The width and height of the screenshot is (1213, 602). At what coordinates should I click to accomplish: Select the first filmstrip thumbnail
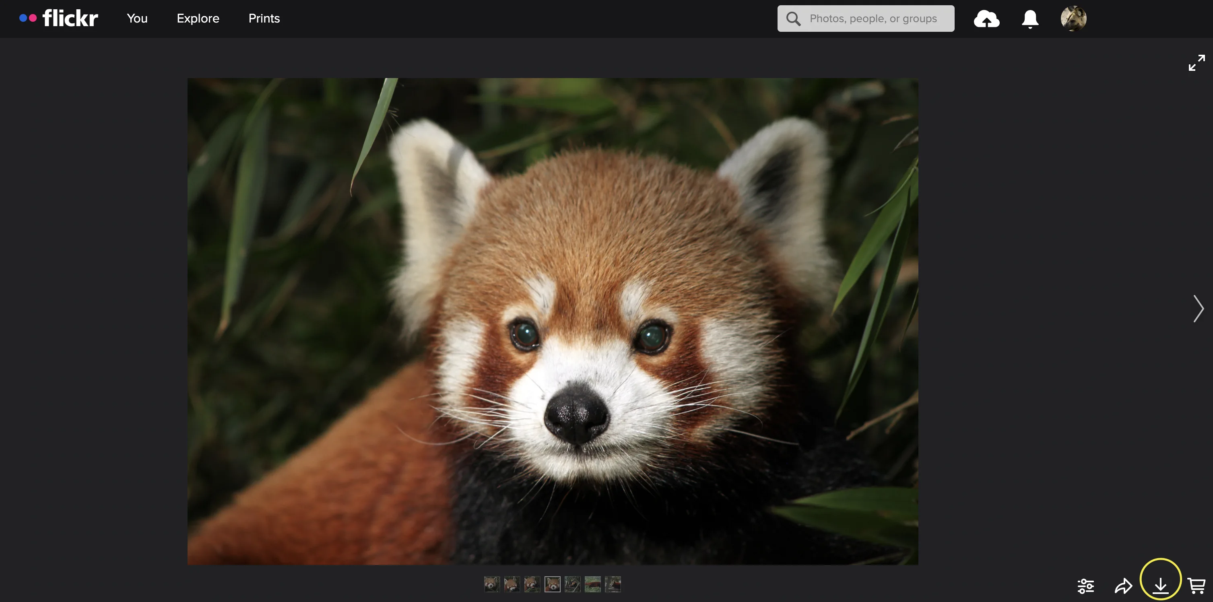coord(492,584)
